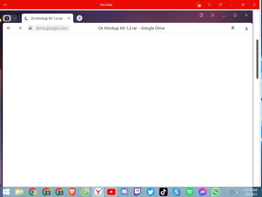Image resolution: width=262 pixels, height=197 pixels.
Task: Click the drive.google.com address field
Action: (x=52, y=28)
